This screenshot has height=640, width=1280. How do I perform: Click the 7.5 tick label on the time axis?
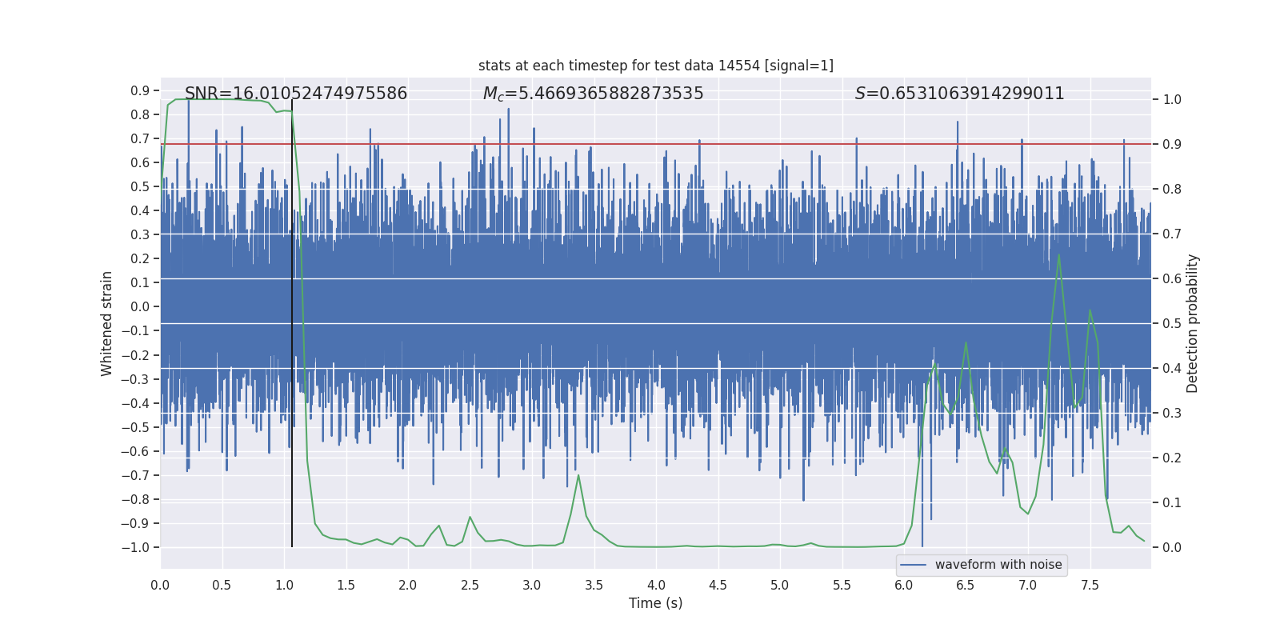pyautogui.click(x=1090, y=585)
